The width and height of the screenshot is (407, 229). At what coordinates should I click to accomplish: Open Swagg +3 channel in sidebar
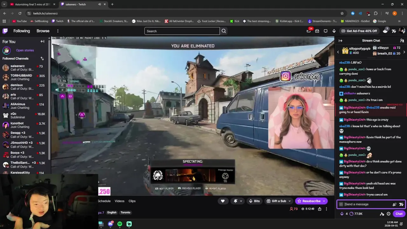tap(24, 135)
